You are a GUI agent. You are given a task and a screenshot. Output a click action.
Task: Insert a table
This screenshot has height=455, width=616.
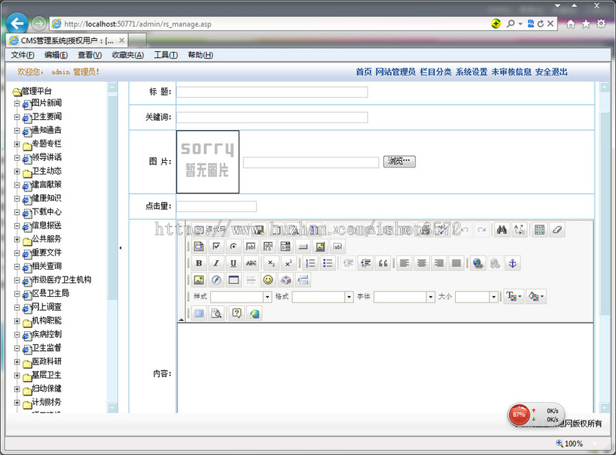pyautogui.click(x=233, y=280)
